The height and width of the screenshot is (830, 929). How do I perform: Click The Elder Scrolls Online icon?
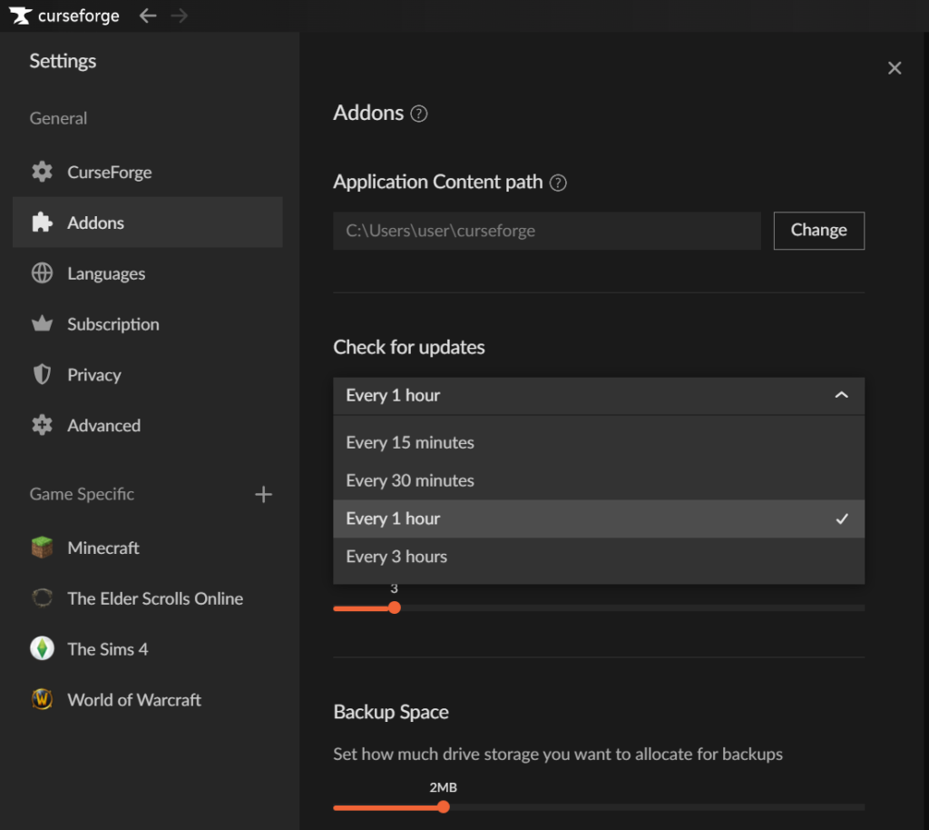pyautogui.click(x=42, y=598)
